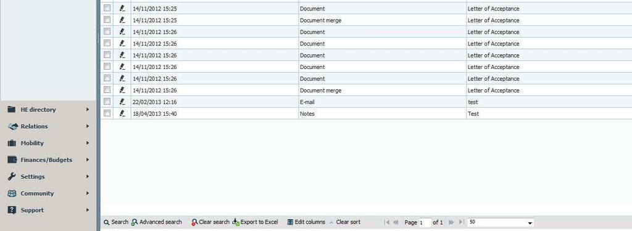Expand the Mobility submenu arrow
Screen dimensions: 632x231
pyautogui.click(x=88, y=143)
